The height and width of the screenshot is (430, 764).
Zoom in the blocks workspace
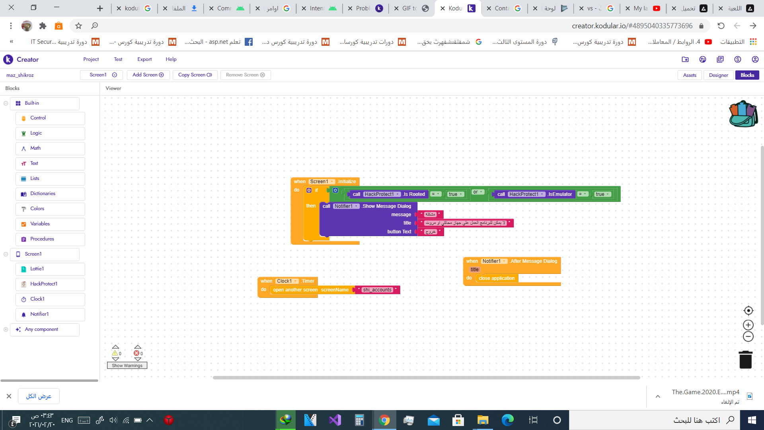pos(748,325)
